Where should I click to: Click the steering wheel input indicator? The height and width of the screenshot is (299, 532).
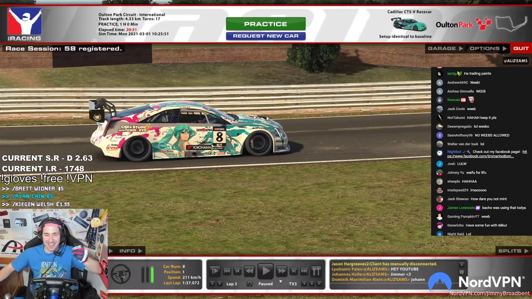pos(121,274)
